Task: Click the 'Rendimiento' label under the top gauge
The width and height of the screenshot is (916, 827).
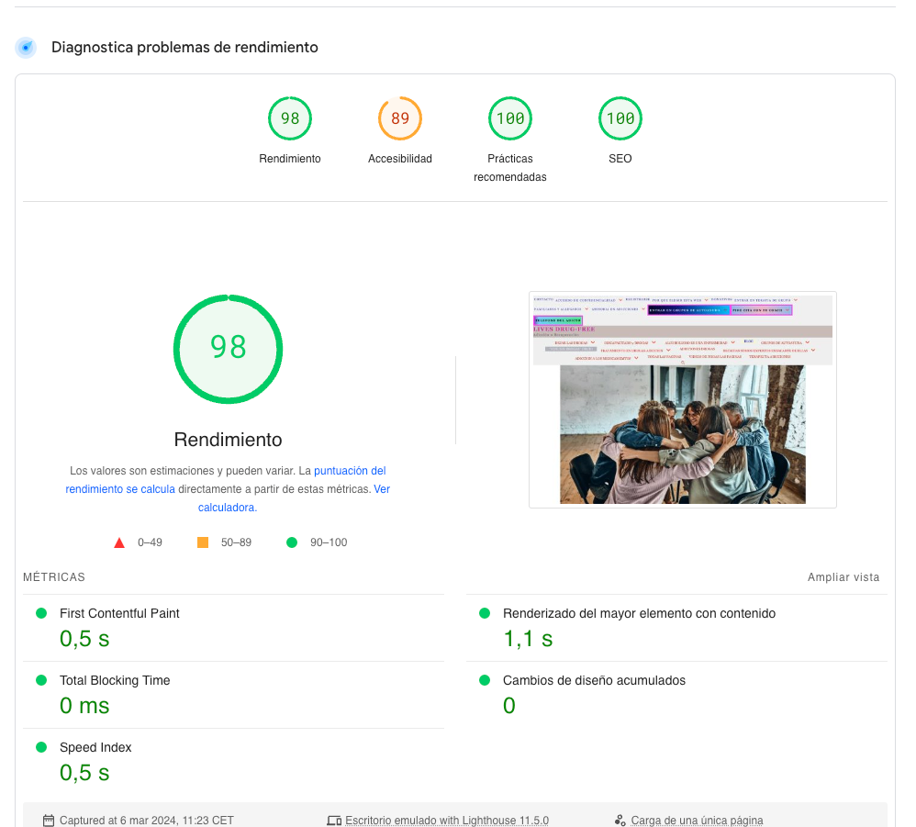Action: 290,159
